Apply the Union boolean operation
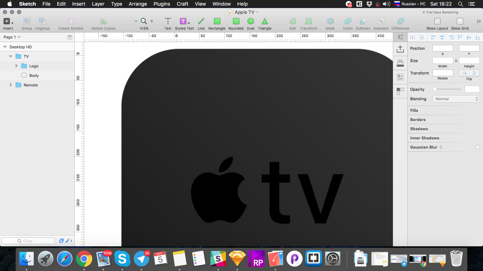The image size is (483, 271). pyautogui.click(x=348, y=22)
